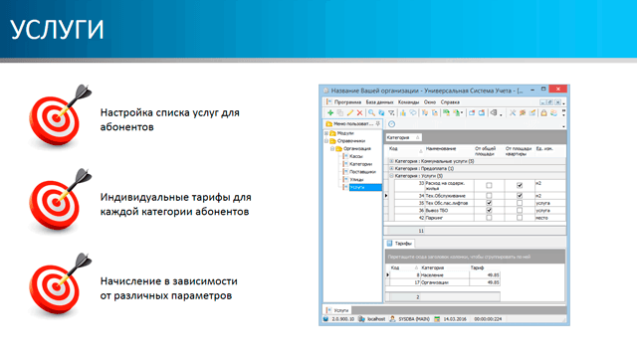This screenshot has height=358, width=637.
Task: Click the round clock icon below toolbar
Action: point(391,124)
